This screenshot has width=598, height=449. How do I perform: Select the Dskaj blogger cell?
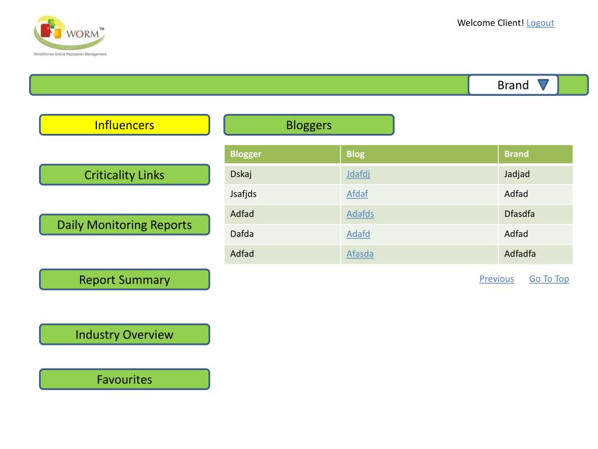(282, 174)
